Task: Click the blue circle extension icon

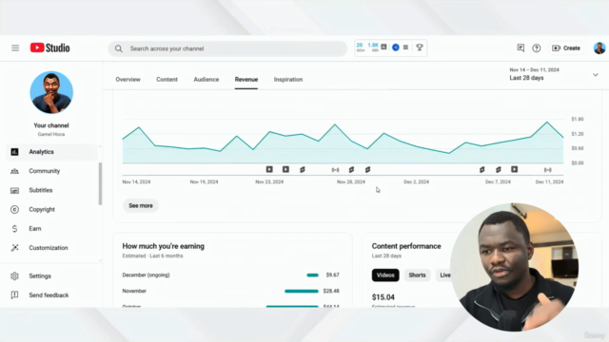Action: click(396, 47)
